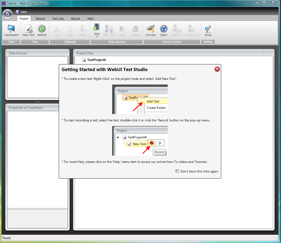Open the quick access toolbar dropdown arrow

35,12
